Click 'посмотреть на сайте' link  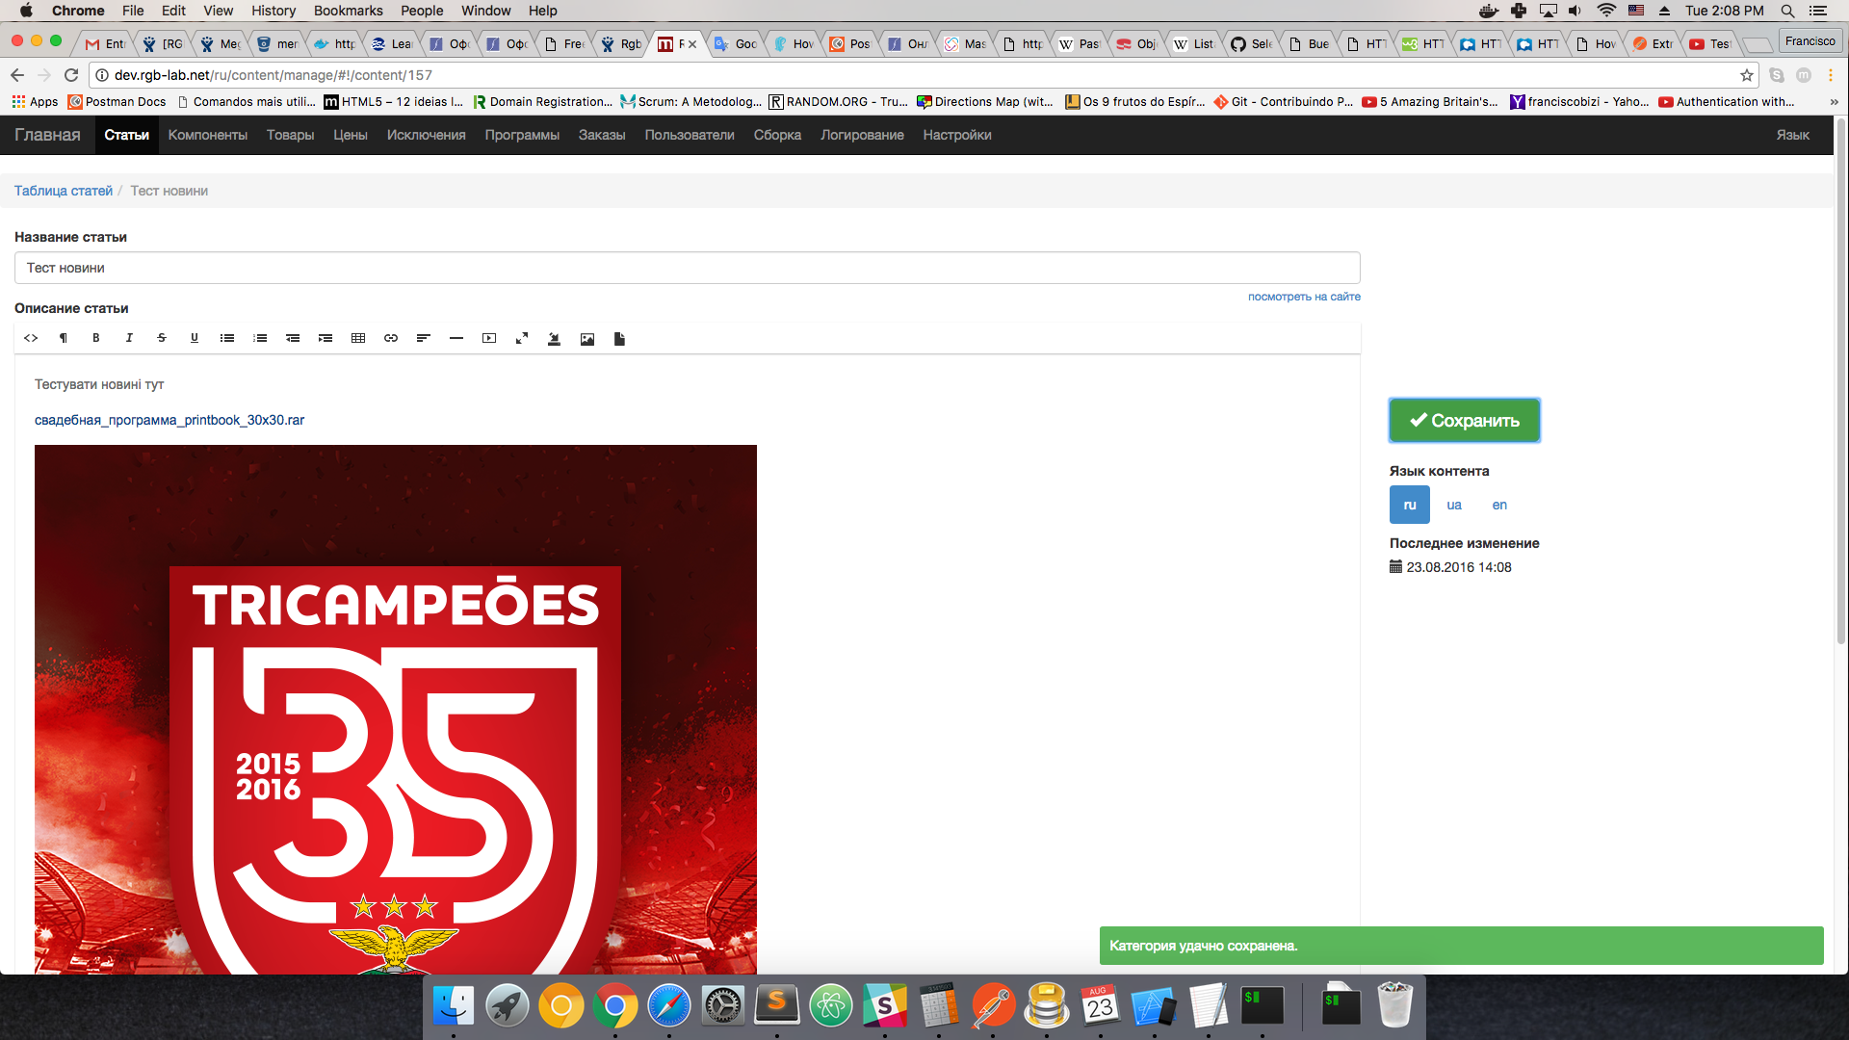(x=1304, y=297)
